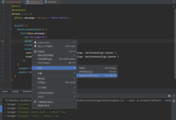Click line number 10 in the gutter

coord(3,41)
